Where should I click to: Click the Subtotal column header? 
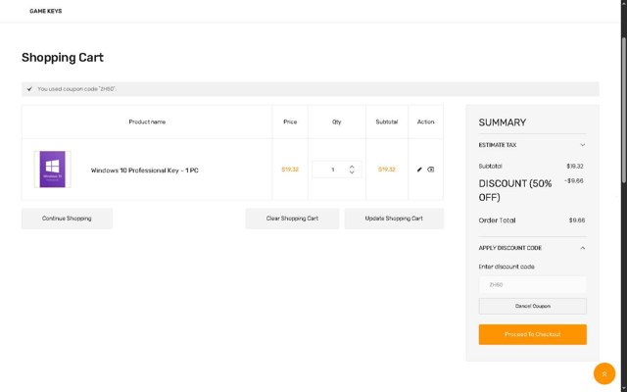387,122
